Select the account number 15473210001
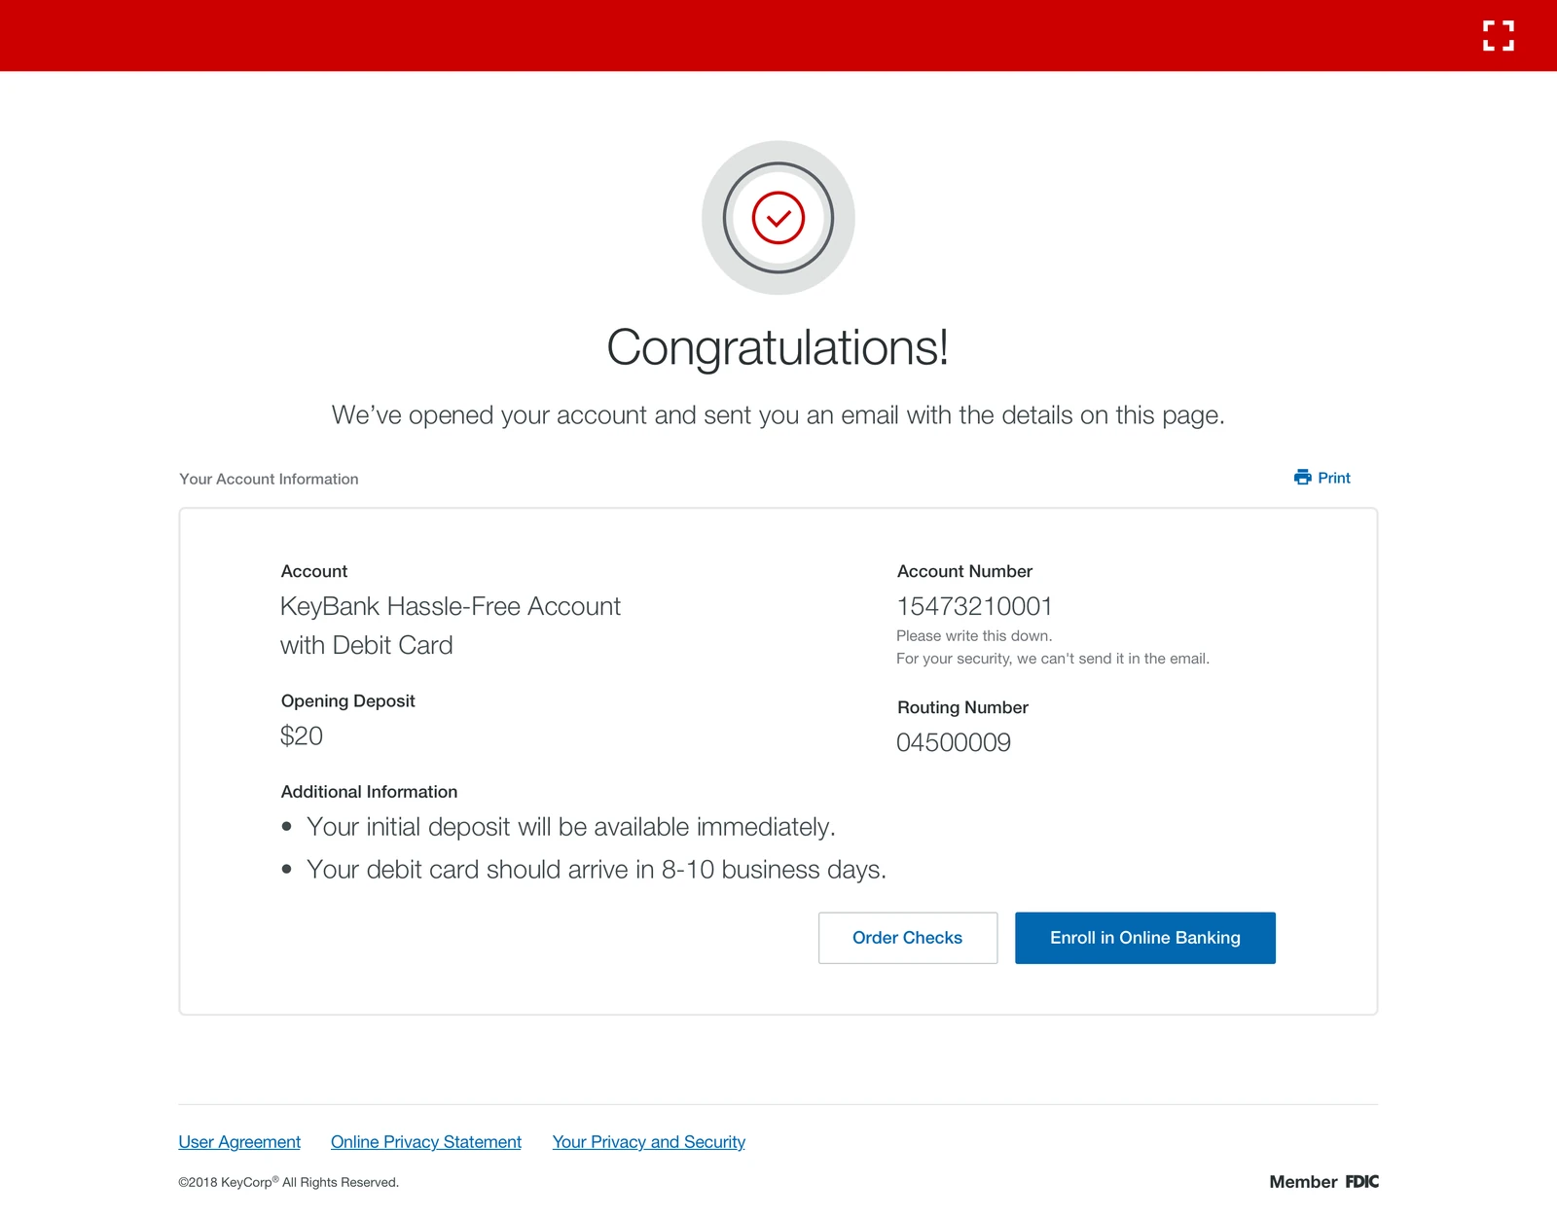The width and height of the screenshot is (1557, 1218). coord(974,606)
